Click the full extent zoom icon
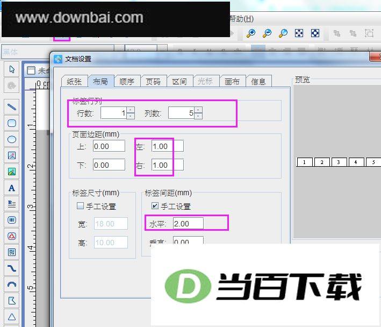The image size is (381, 327). 315,33
